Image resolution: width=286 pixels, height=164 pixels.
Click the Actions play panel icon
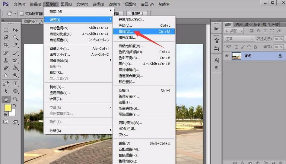(x=216, y=29)
